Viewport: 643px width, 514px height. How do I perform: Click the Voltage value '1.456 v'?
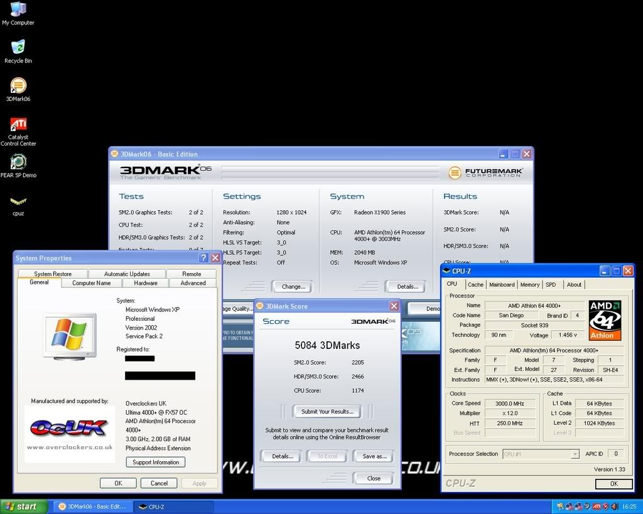click(x=568, y=335)
